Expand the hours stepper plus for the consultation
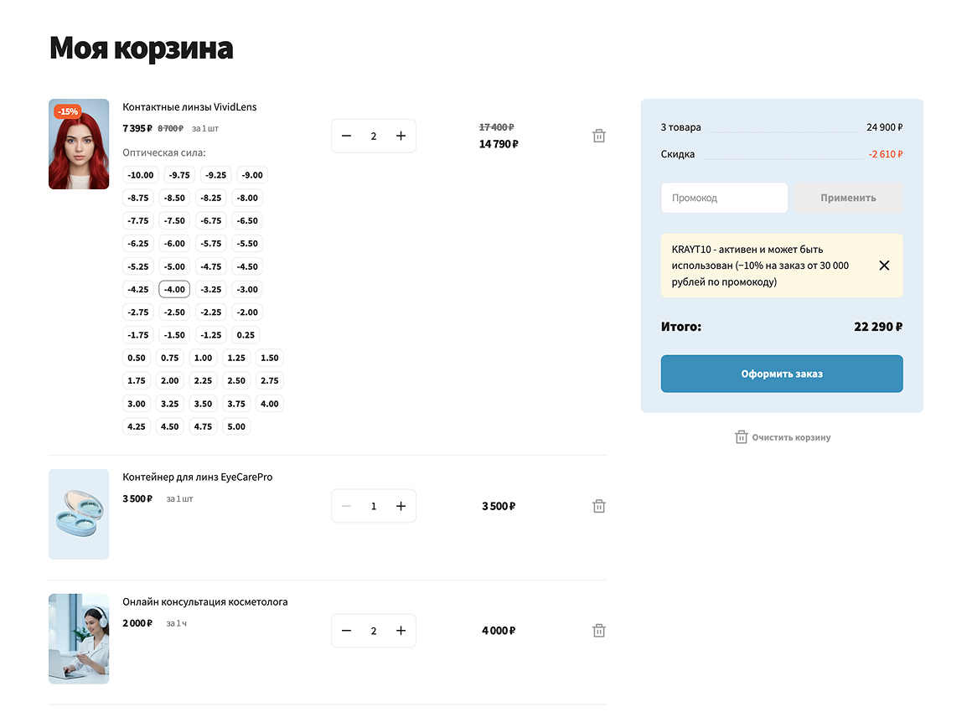972x712 pixels. click(x=401, y=630)
